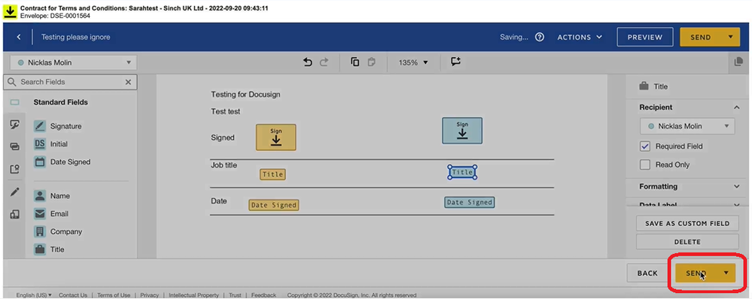Open the signature-style fields sidebar icon
752x299 pixels.
coord(14,125)
